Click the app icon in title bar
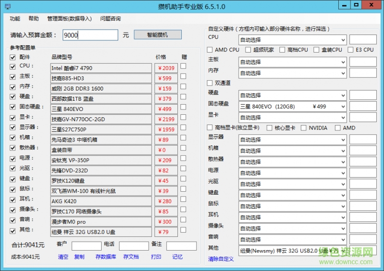 click(x=5, y=6)
